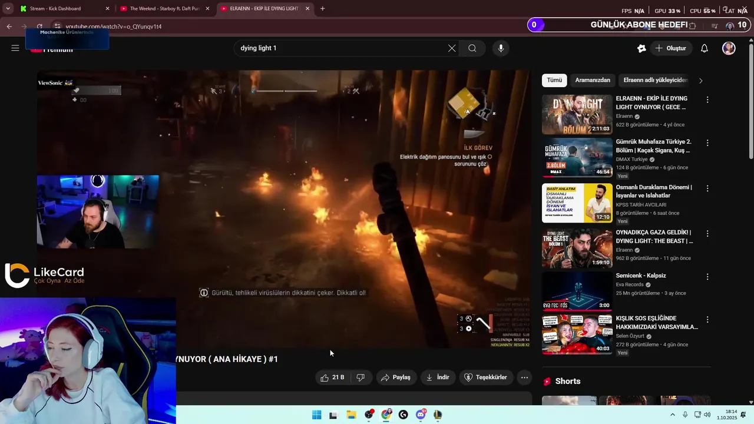Click the Shorts section heading
Screen dimensions: 754x424
(567, 382)
